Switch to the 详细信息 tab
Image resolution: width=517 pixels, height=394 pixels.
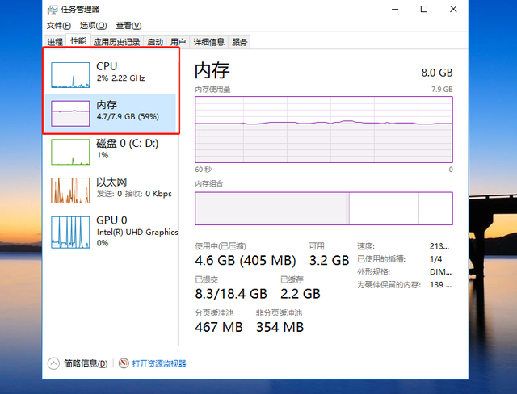[208, 42]
